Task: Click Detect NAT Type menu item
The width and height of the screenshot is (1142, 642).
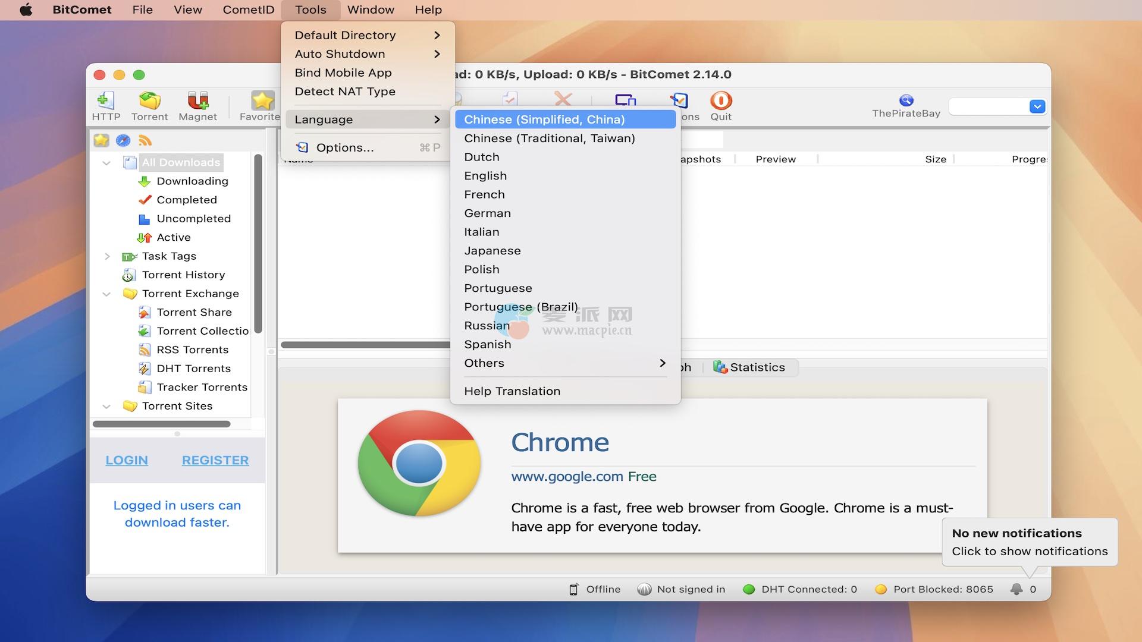Action: pyautogui.click(x=368, y=92)
